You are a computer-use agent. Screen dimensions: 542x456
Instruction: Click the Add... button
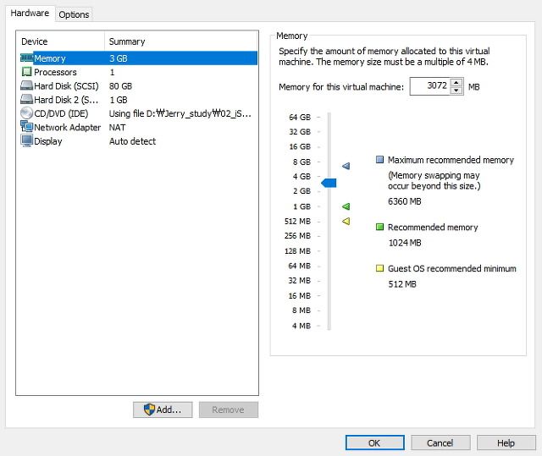pyautogui.click(x=163, y=409)
